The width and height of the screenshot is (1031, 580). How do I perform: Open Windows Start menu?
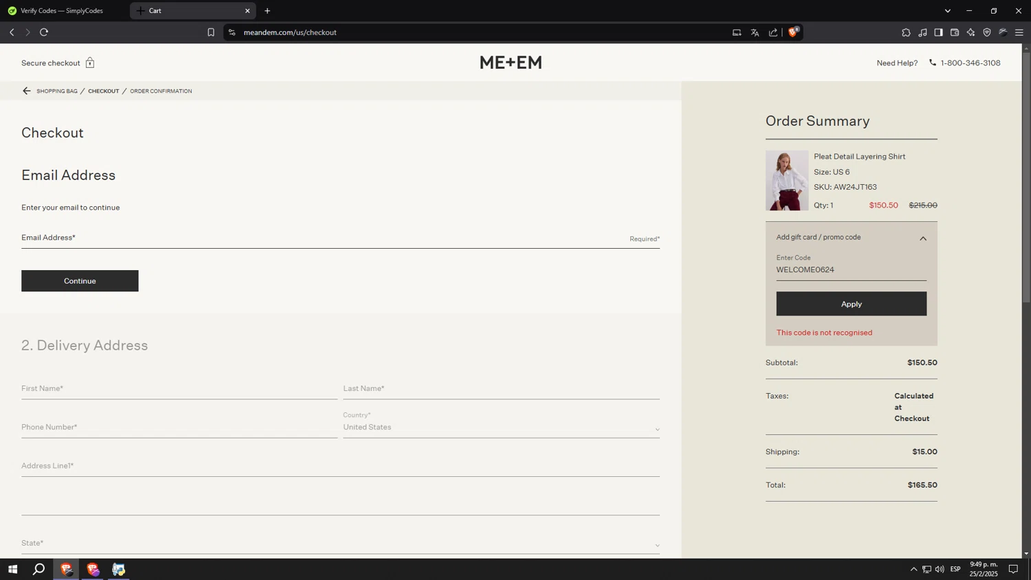click(12, 569)
